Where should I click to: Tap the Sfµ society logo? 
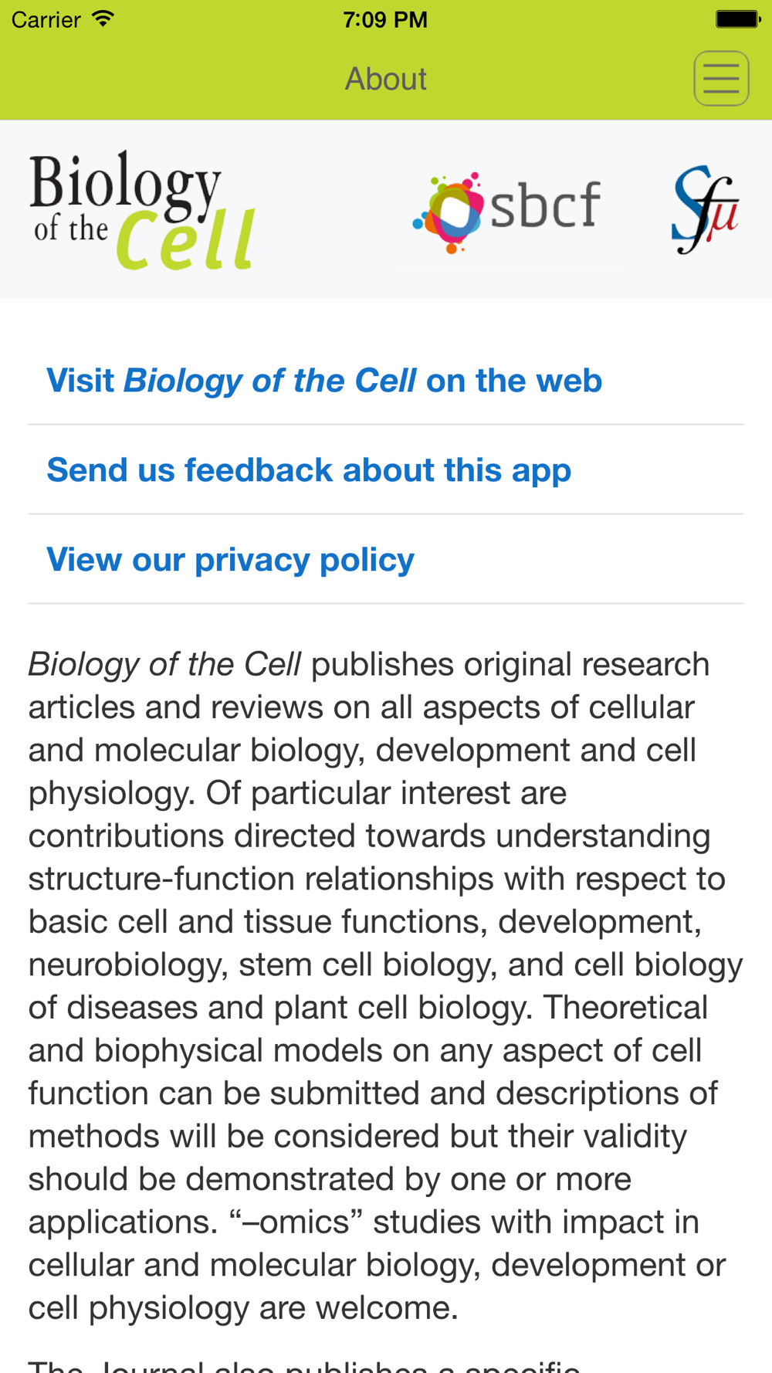click(706, 209)
